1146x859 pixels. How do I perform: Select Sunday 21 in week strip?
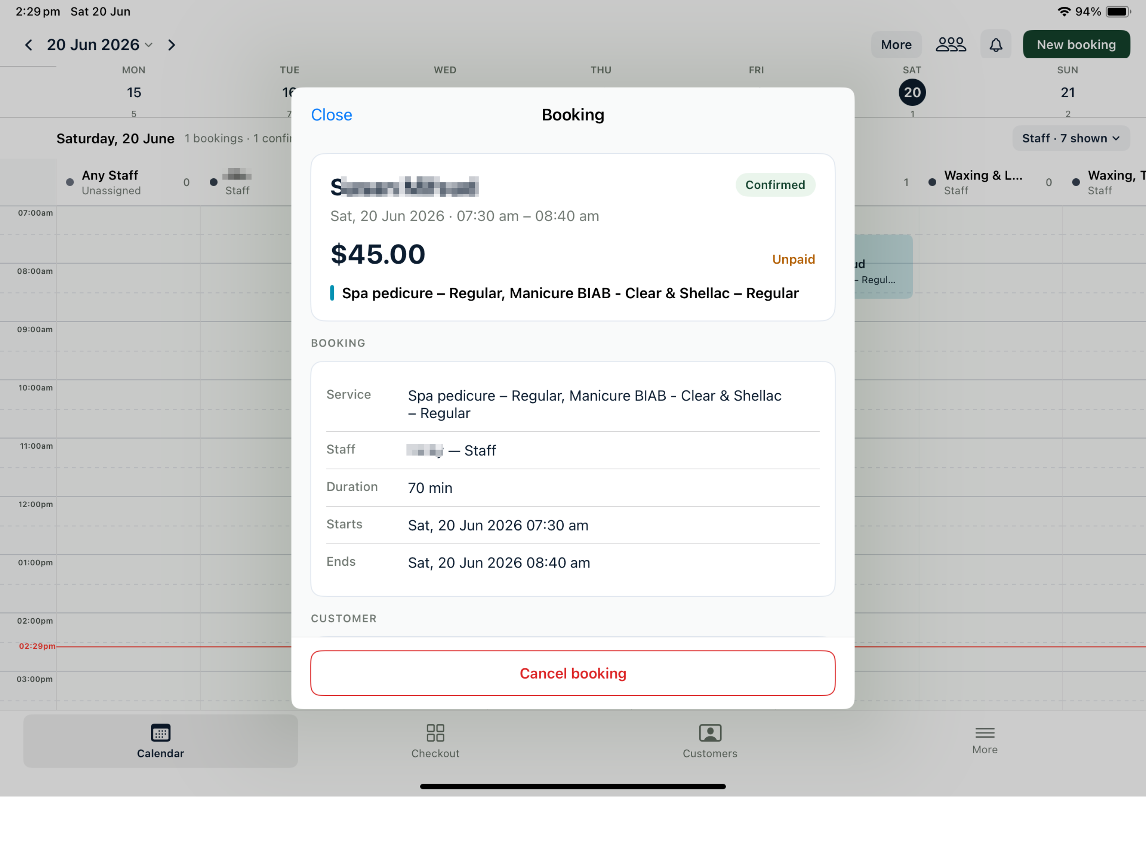tap(1067, 92)
